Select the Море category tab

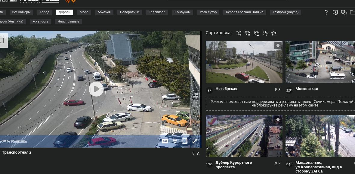click(84, 12)
